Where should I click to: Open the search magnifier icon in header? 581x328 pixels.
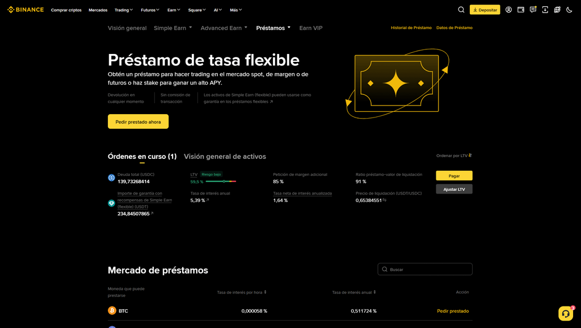pyautogui.click(x=461, y=10)
